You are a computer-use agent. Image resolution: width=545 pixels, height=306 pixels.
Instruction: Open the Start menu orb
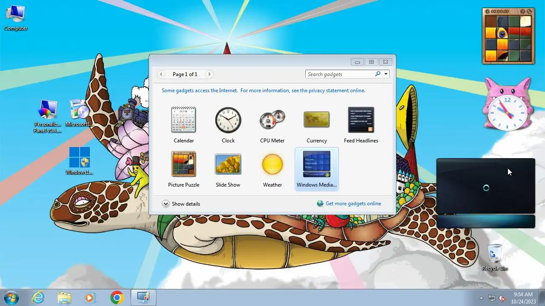11,297
